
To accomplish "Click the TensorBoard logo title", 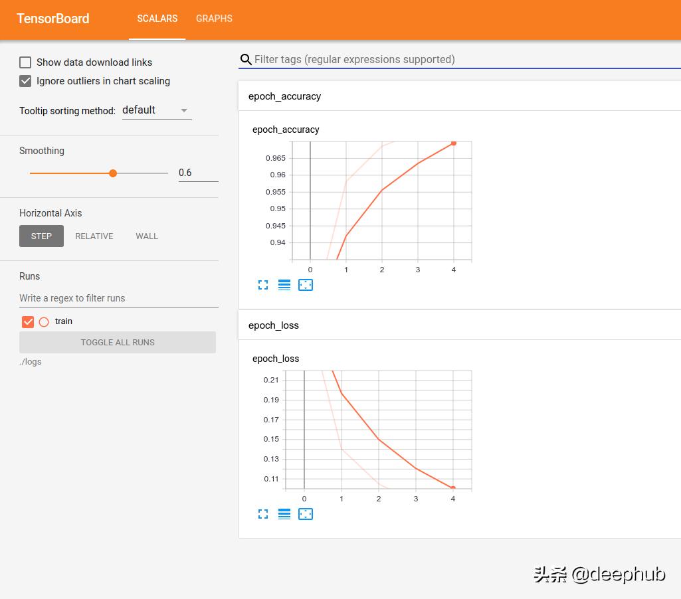I will [53, 19].
